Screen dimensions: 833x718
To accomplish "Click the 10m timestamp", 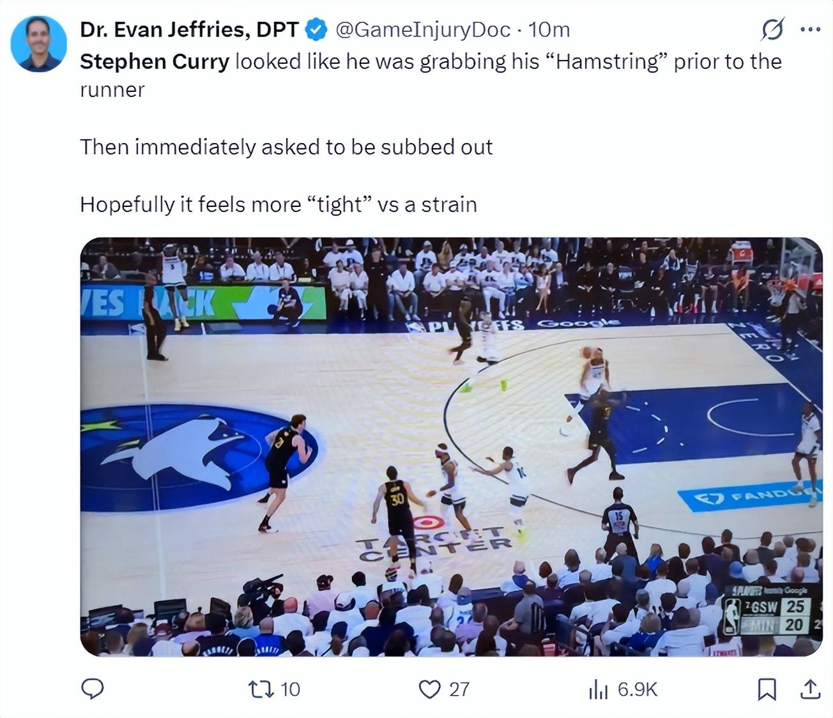I will click(549, 29).
